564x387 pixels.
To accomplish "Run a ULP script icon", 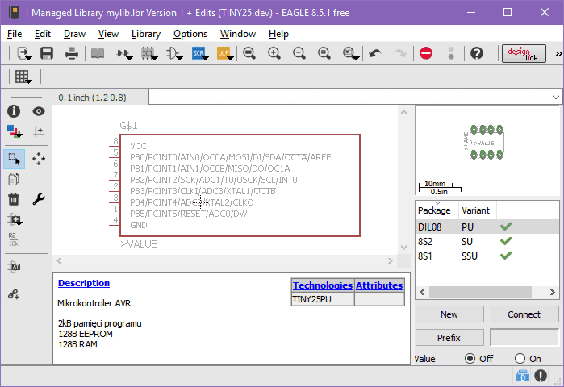I will pyautogui.click(x=224, y=53).
